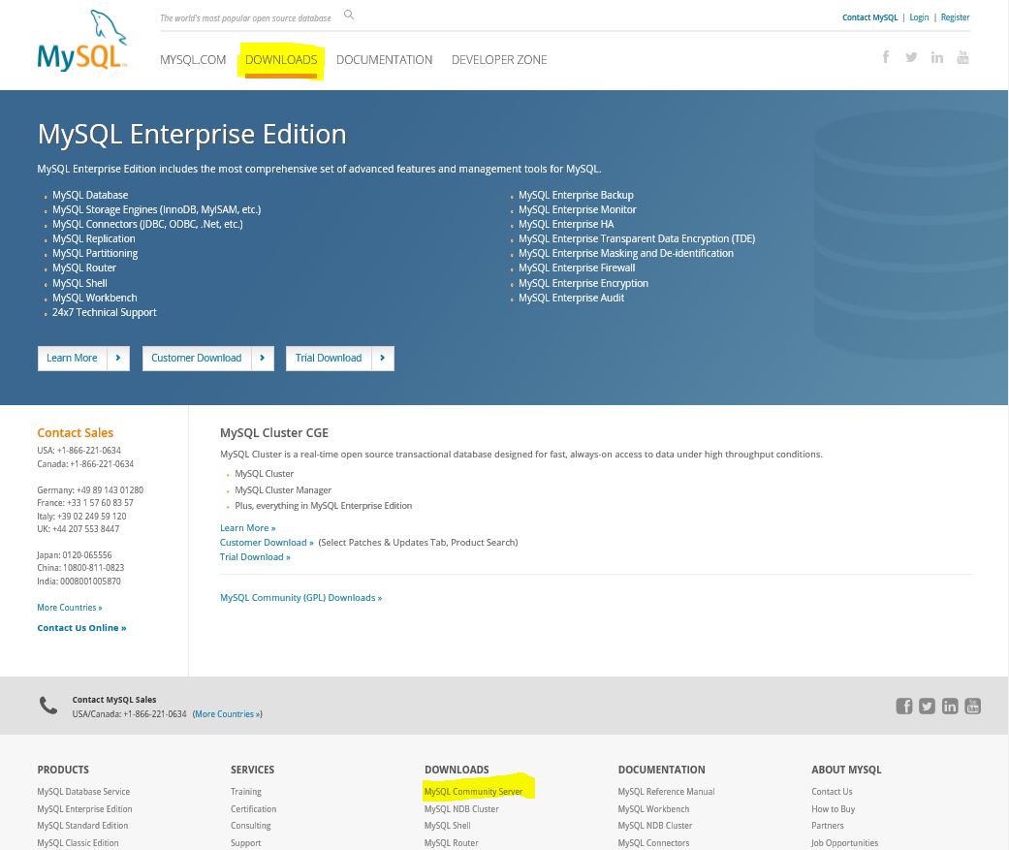Viewport: 1009px width, 850px height.
Task: Open Job Opportunities footer link
Action: 844,843
